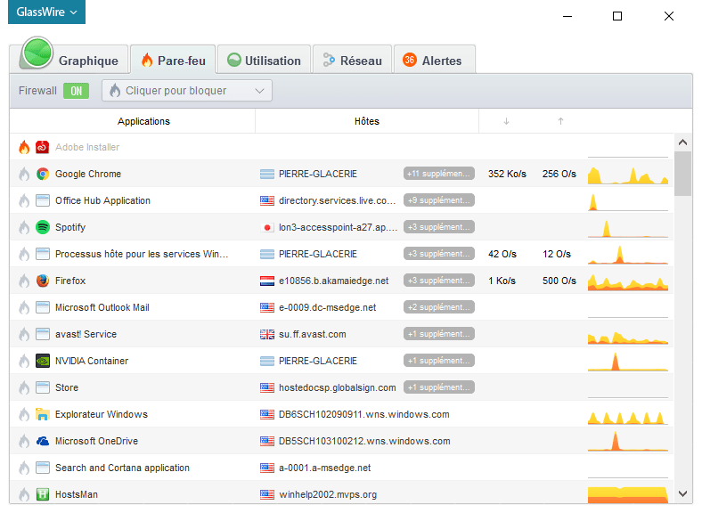Expand Outlook Mail +2 supplémentaires hosts
Screen dimensions: 702x513
click(438, 307)
